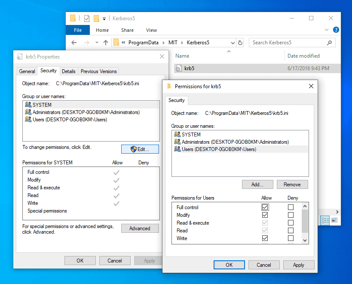Image resolution: width=352 pixels, height=284 pixels.
Task: Switch to details view icon in Explorer
Action: coord(325,220)
